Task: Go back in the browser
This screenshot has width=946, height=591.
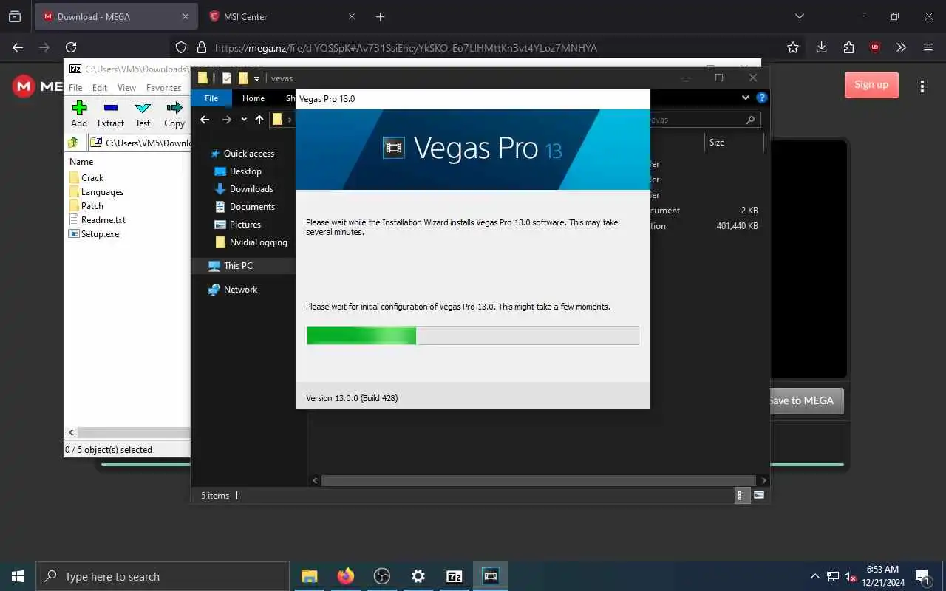Action: click(x=18, y=47)
